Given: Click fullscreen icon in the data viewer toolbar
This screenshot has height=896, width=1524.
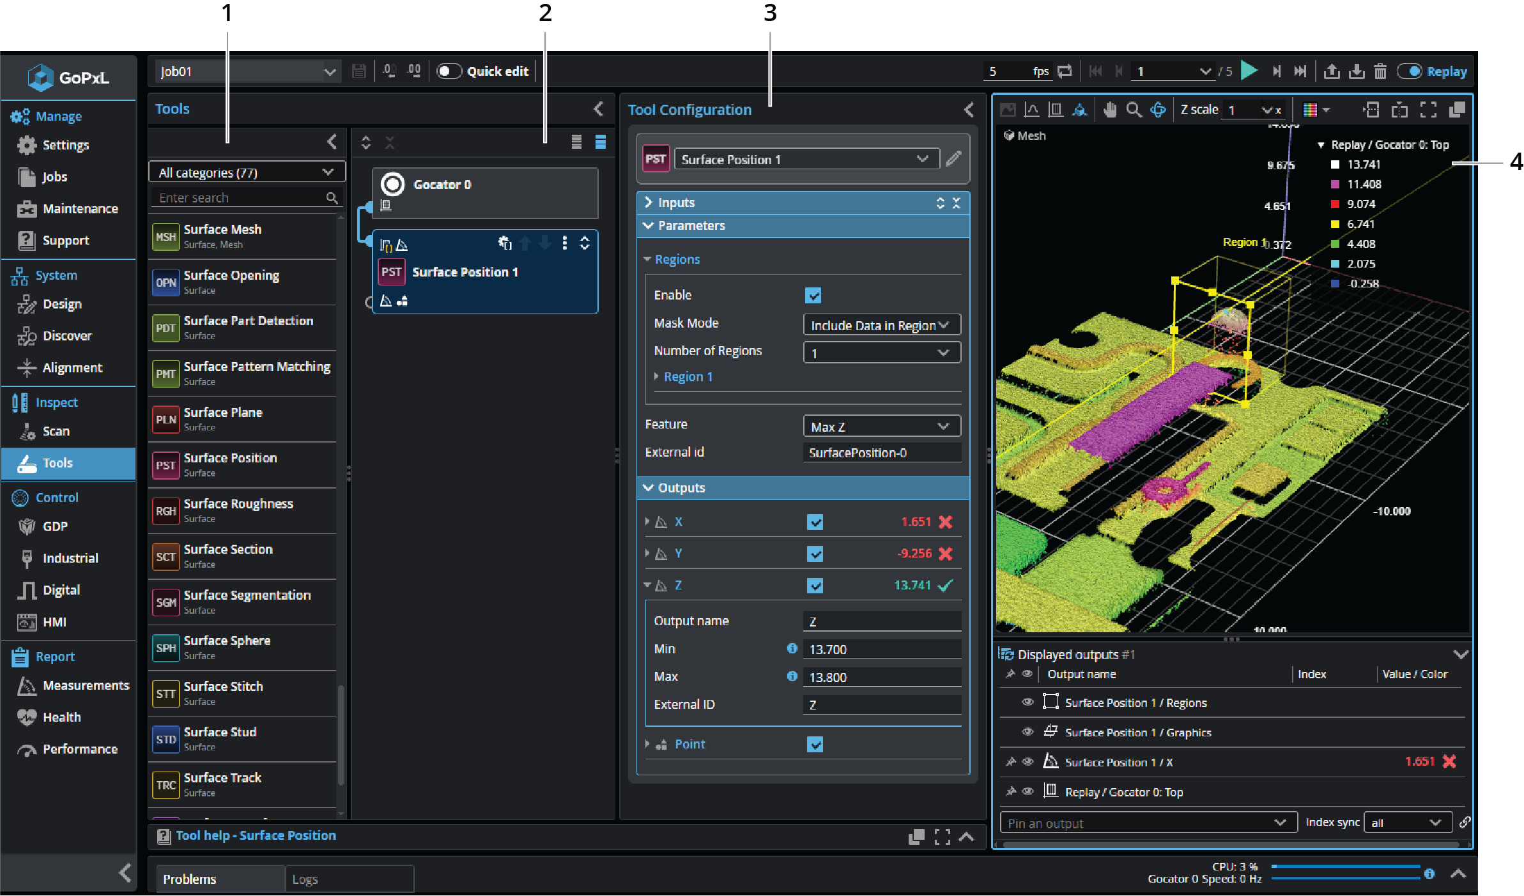Looking at the screenshot, I should point(1428,110).
